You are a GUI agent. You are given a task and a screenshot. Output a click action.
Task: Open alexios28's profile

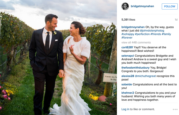pyautogui.click(x=128, y=76)
